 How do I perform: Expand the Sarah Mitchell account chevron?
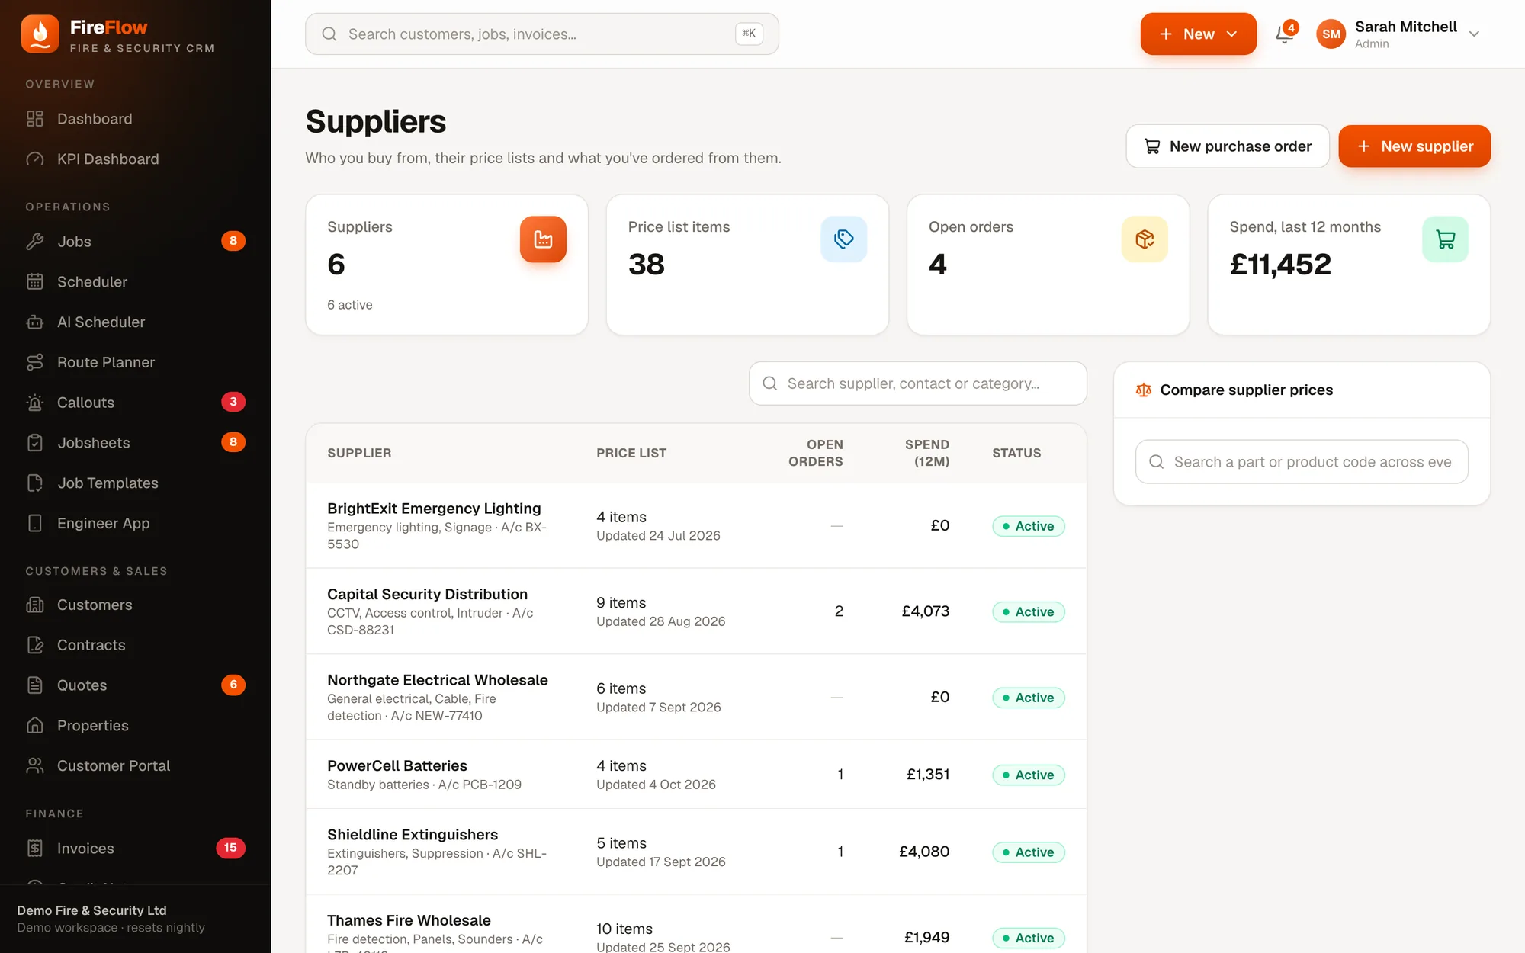[1474, 34]
